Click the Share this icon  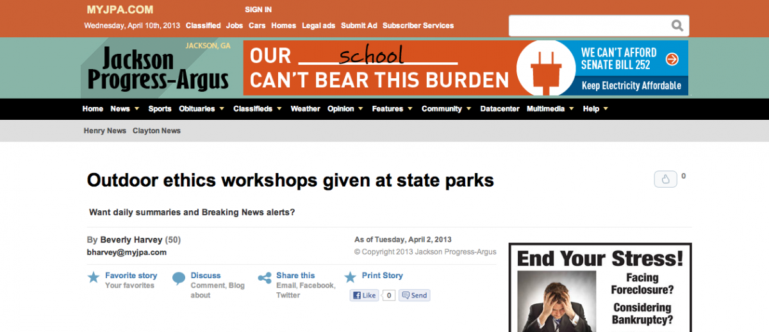pos(264,278)
